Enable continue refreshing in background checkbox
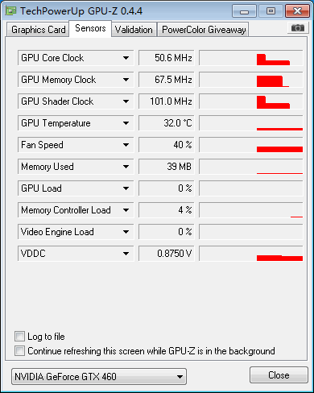 click(x=19, y=350)
